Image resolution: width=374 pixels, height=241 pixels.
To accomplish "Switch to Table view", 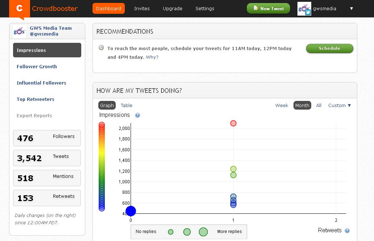I will click(126, 106).
